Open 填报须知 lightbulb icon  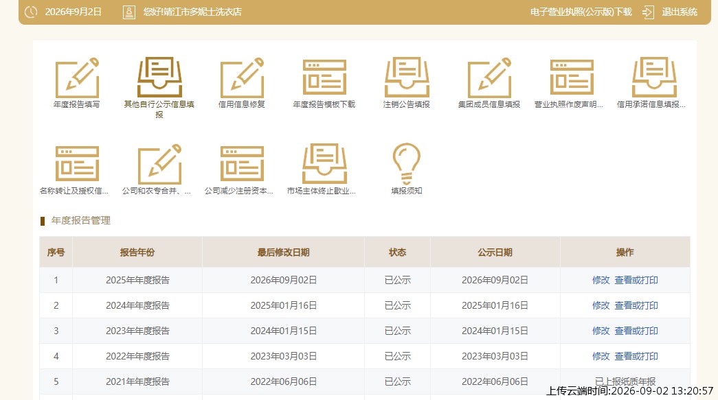[x=407, y=164]
